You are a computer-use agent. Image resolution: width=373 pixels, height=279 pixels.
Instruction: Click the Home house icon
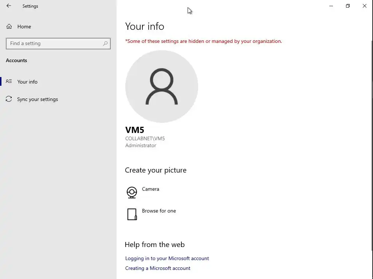pyautogui.click(x=9, y=26)
